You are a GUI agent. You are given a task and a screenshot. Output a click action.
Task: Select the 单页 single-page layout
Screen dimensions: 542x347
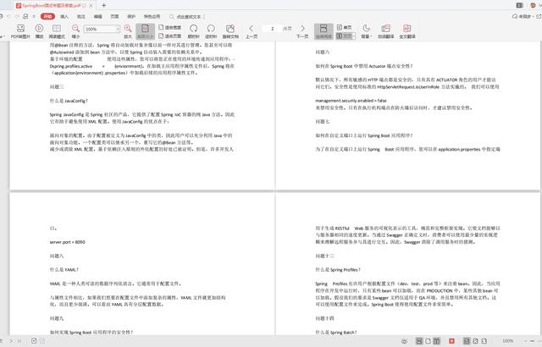pos(345,27)
